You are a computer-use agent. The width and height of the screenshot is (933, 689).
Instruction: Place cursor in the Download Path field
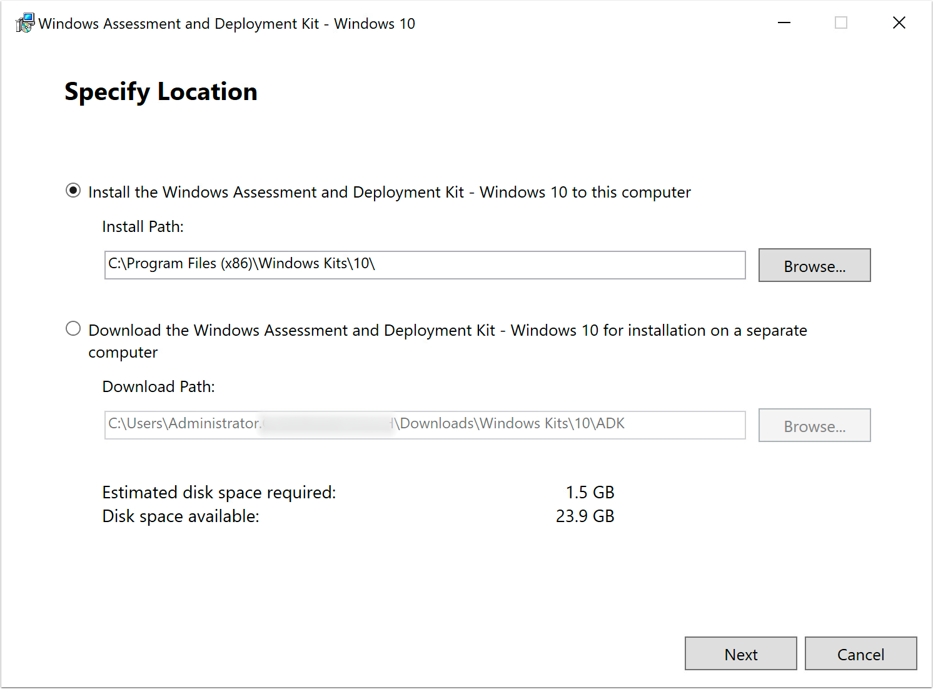point(424,425)
